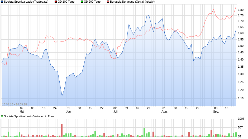Click the 1,35 price axis label
Viewport: 248px width, 139px height.
[x=241, y=67]
